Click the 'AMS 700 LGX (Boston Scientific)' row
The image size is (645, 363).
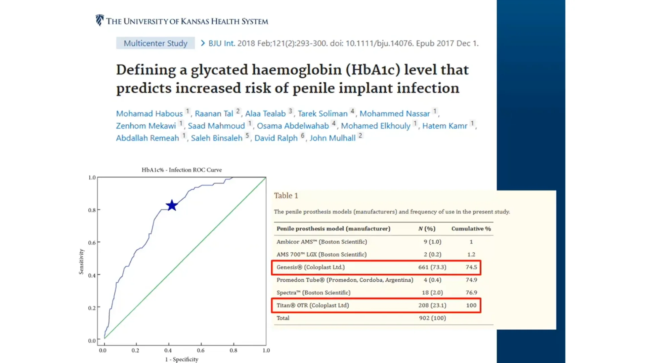coord(384,254)
